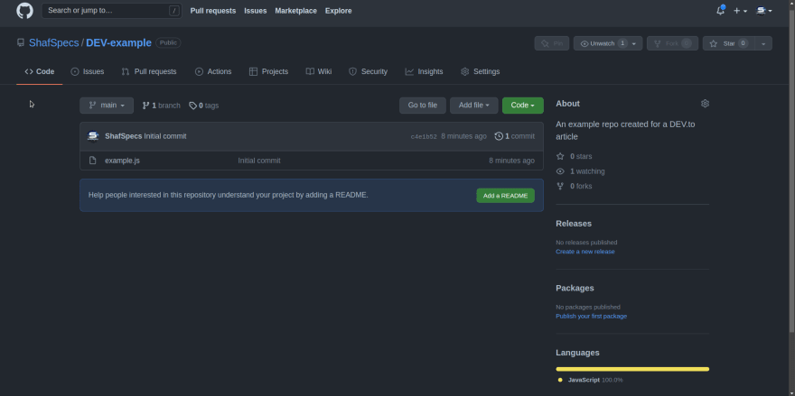Click Create a new release link

pyautogui.click(x=585, y=252)
